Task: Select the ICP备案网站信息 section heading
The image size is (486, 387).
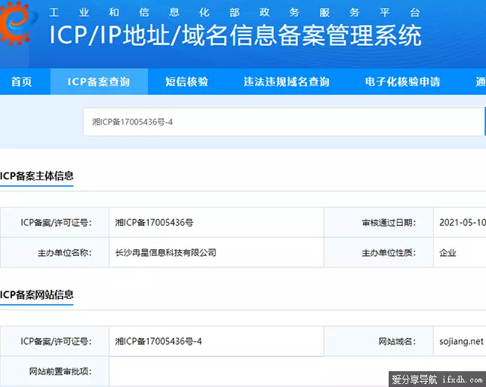Action: [37, 294]
